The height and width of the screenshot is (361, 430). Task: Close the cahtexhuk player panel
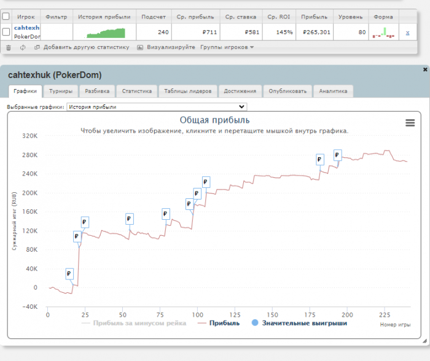[x=425, y=70]
